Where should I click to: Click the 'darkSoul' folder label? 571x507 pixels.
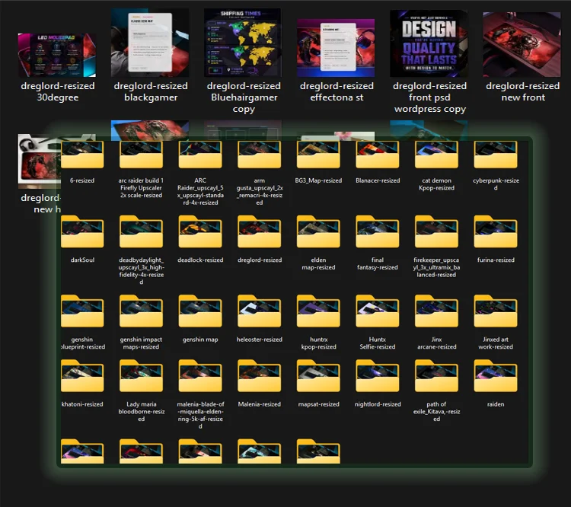[82, 260]
